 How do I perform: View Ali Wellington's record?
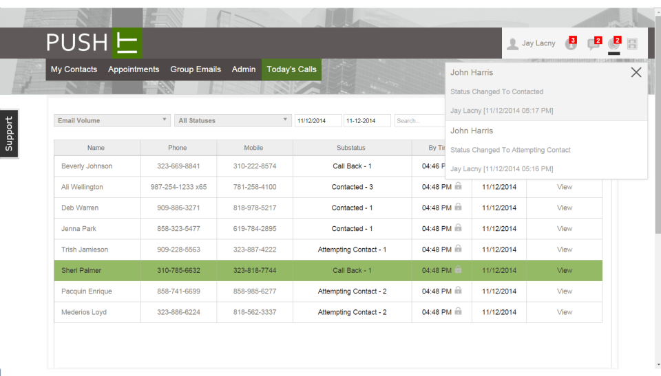[565, 187]
